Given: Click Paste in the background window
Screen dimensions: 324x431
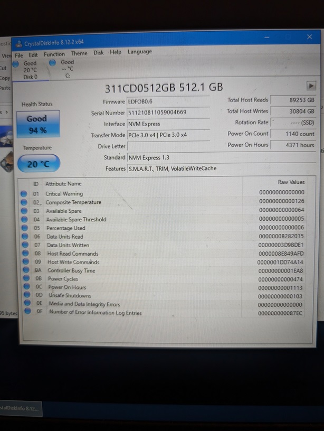Looking at the screenshot, I should pyautogui.click(x=5, y=88).
